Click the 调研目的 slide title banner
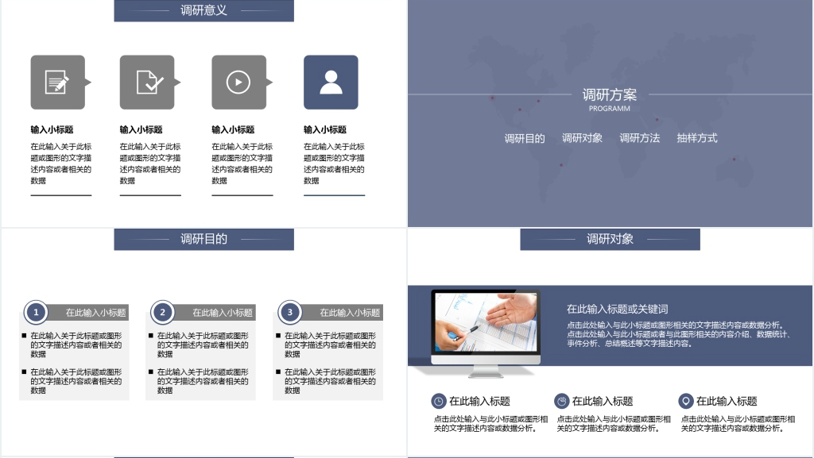814x458 pixels. 203,239
